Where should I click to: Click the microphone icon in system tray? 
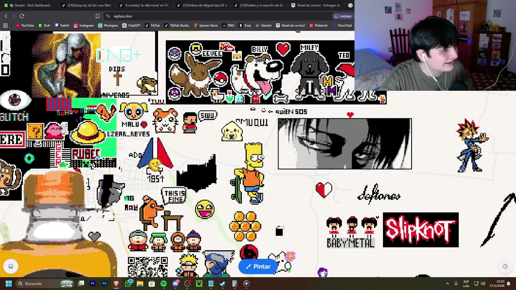(x=456, y=284)
